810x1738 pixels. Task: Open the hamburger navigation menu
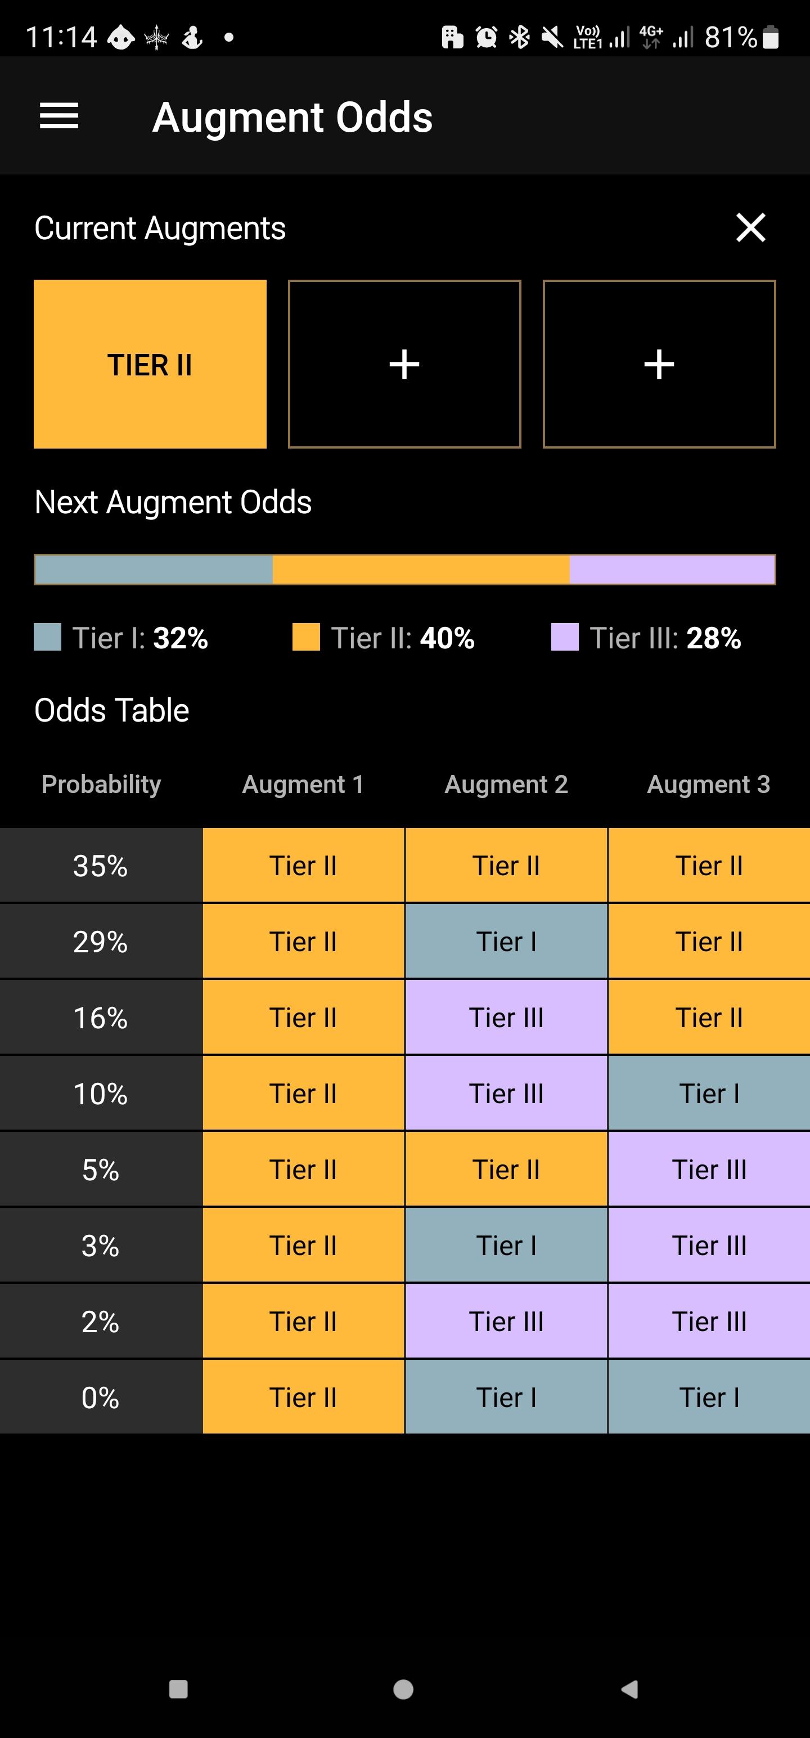(x=60, y=116)
